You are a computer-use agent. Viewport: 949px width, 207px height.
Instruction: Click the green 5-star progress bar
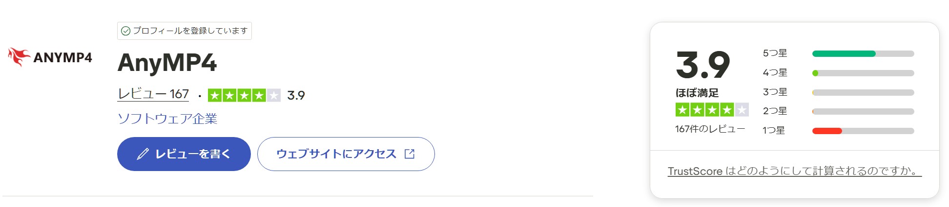click(x=844, y=54)
